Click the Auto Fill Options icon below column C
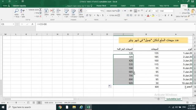 click(110, 86)
